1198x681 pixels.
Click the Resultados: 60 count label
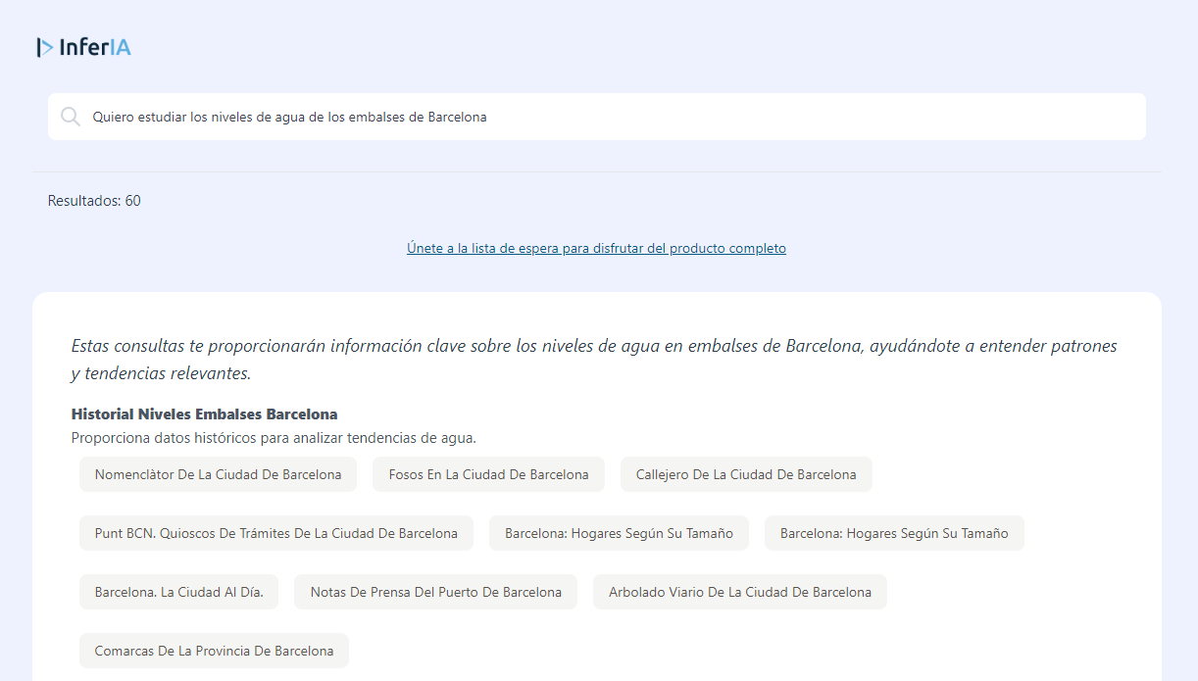(94, 201)
